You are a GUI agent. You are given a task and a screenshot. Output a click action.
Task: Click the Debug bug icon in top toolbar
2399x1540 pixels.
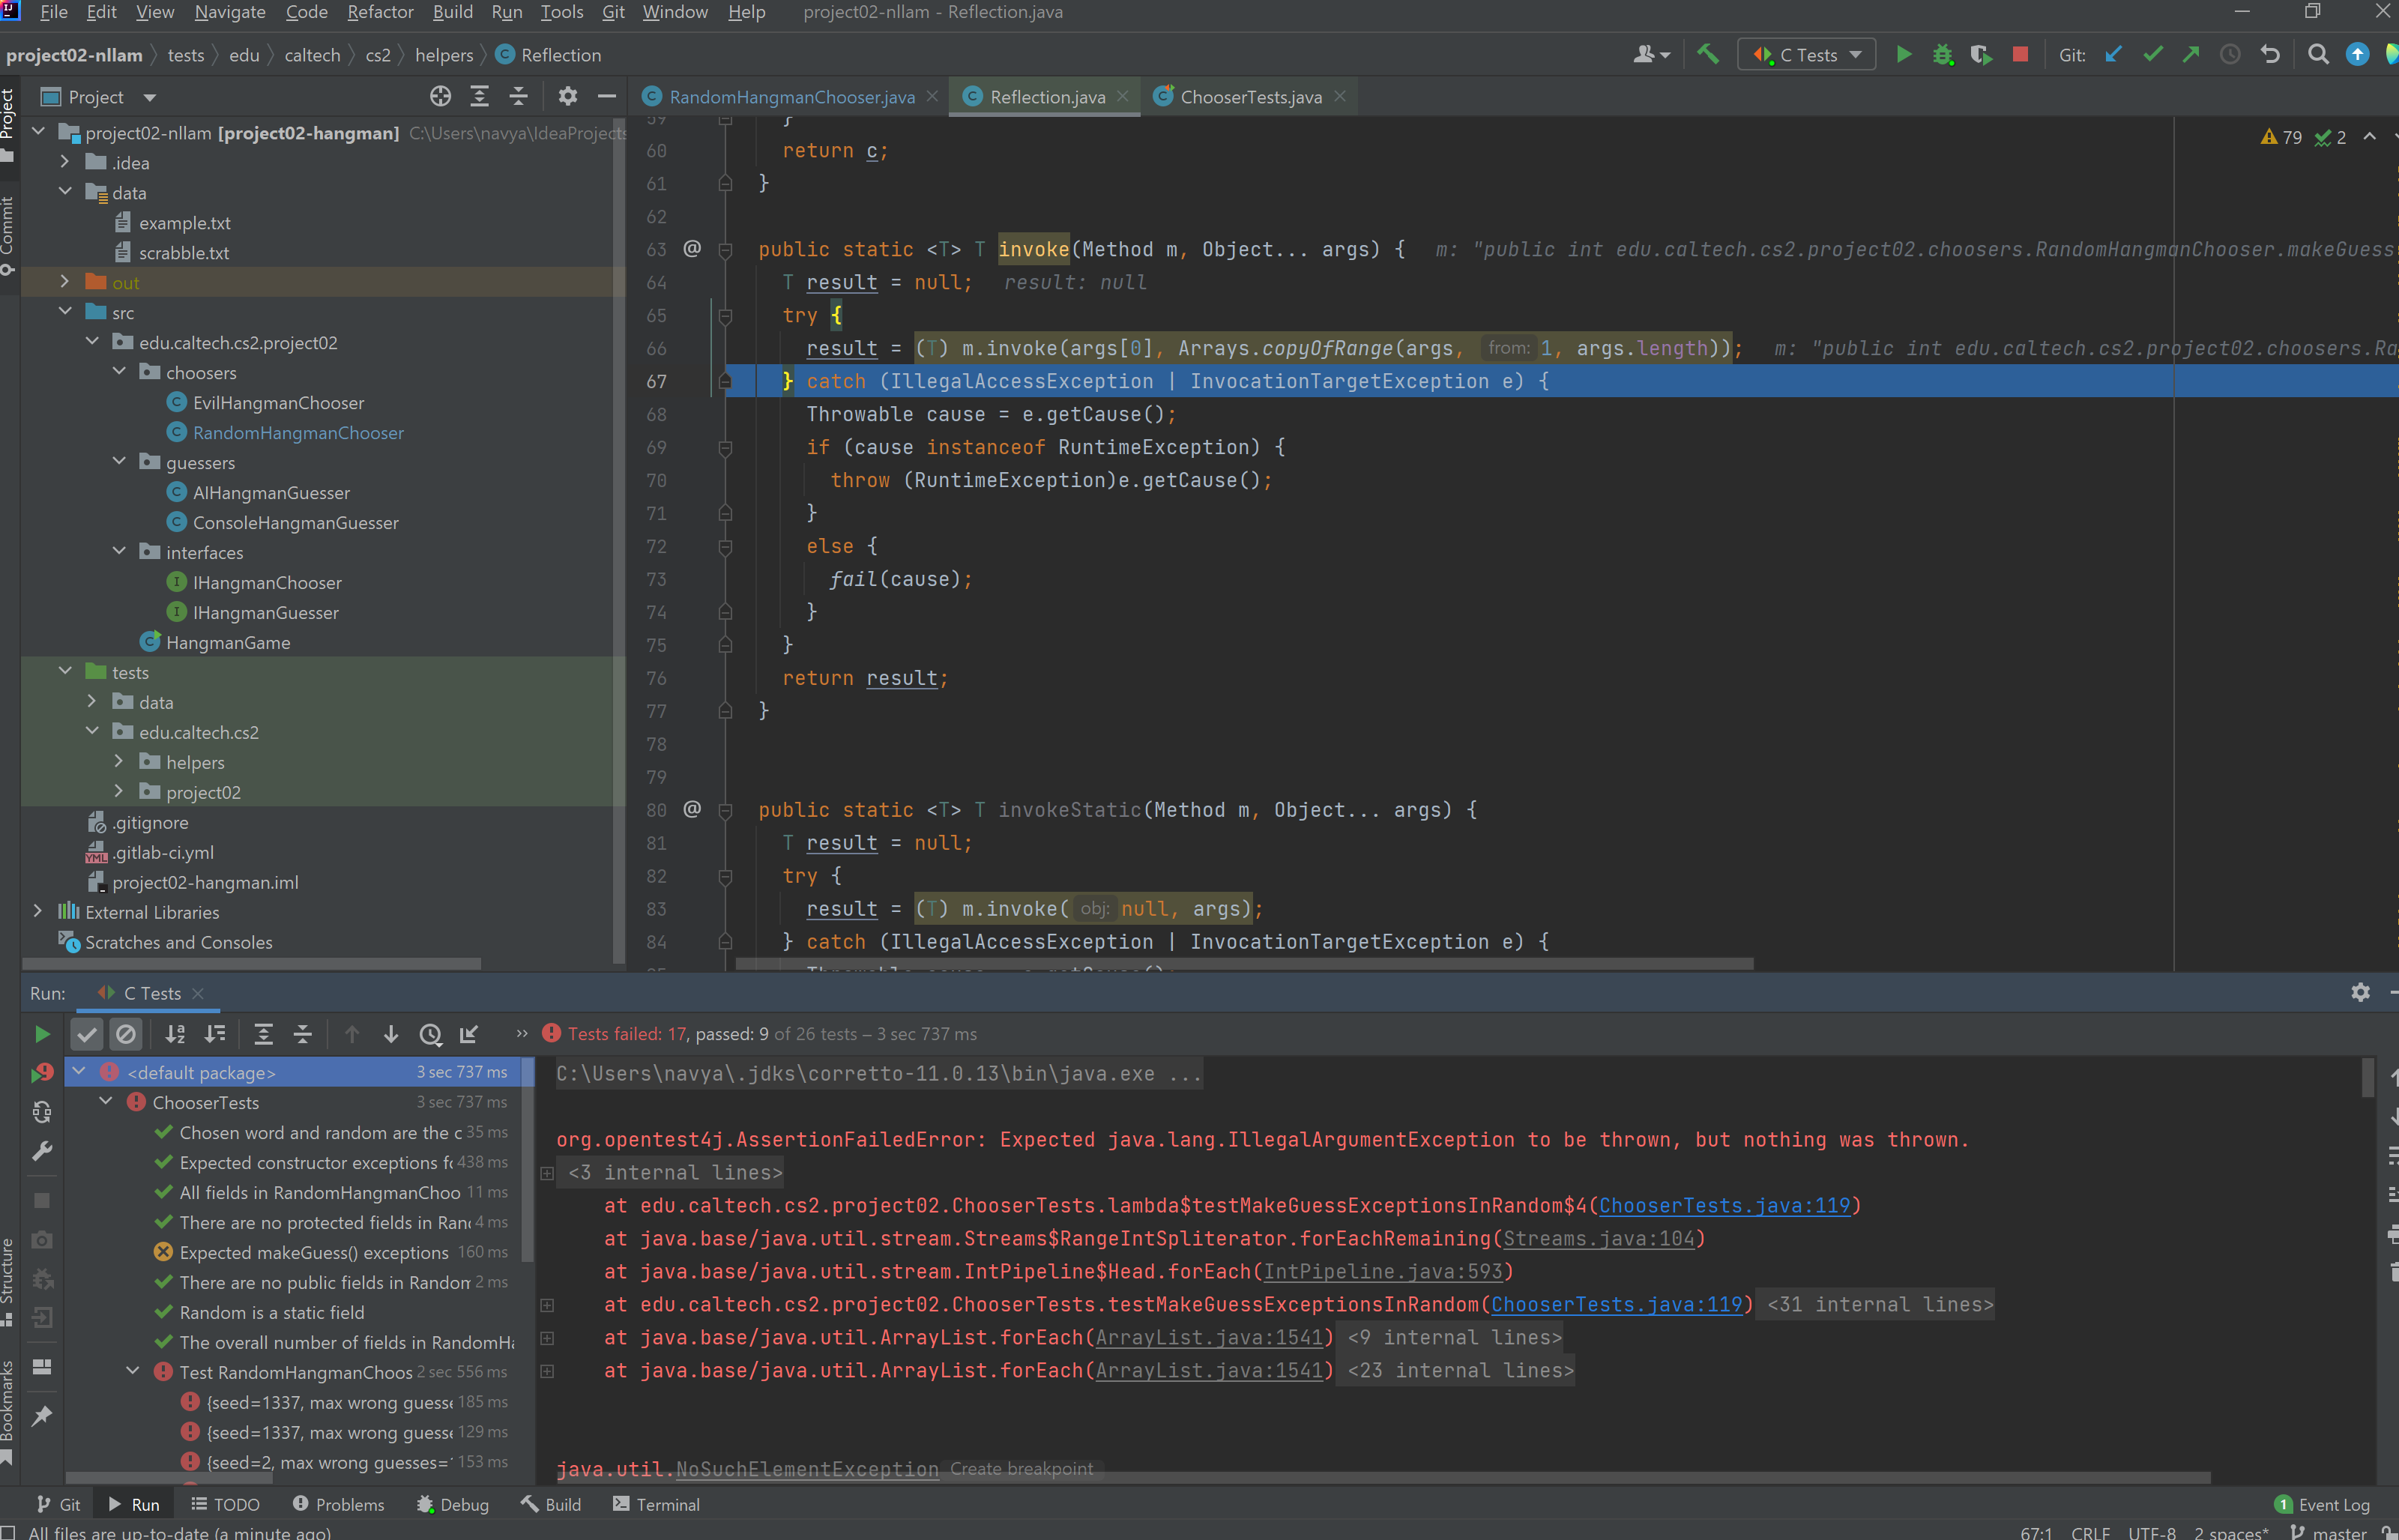tap(1942, 55)
